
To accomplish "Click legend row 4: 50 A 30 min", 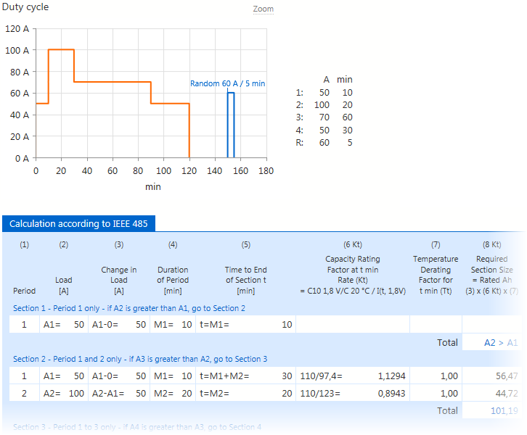I will 324,130.
